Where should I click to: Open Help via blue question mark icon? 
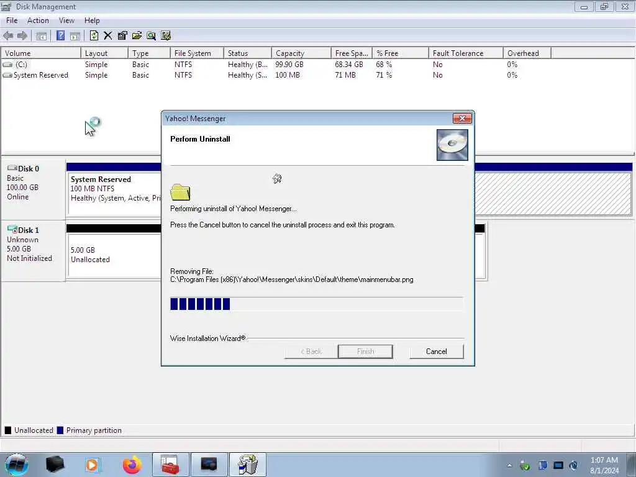(60, 35)
